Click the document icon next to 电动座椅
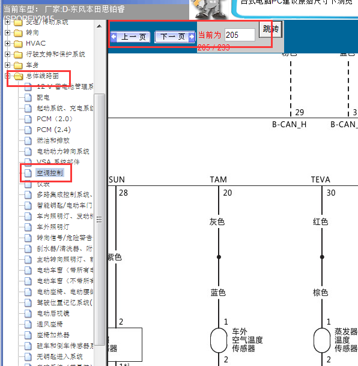The width and height of the screenshot is (358, 366). pos(28,292)
